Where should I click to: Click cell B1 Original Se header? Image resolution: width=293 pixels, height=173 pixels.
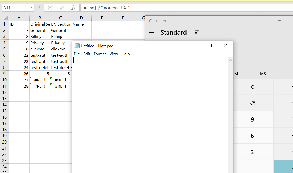point(40,24)
